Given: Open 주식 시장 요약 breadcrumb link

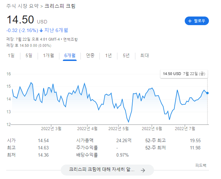Looking at the screenshot, I should [x=22, y=6].
